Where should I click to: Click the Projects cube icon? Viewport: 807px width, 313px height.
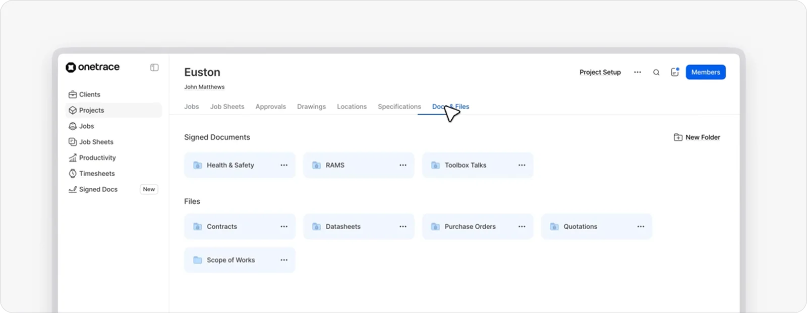(x=73, y=110)
